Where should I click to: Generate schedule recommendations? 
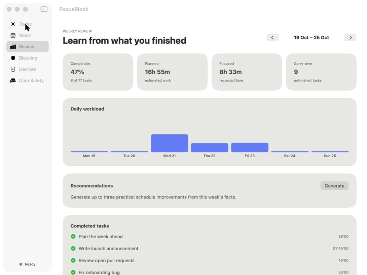(x=335, y=186)
